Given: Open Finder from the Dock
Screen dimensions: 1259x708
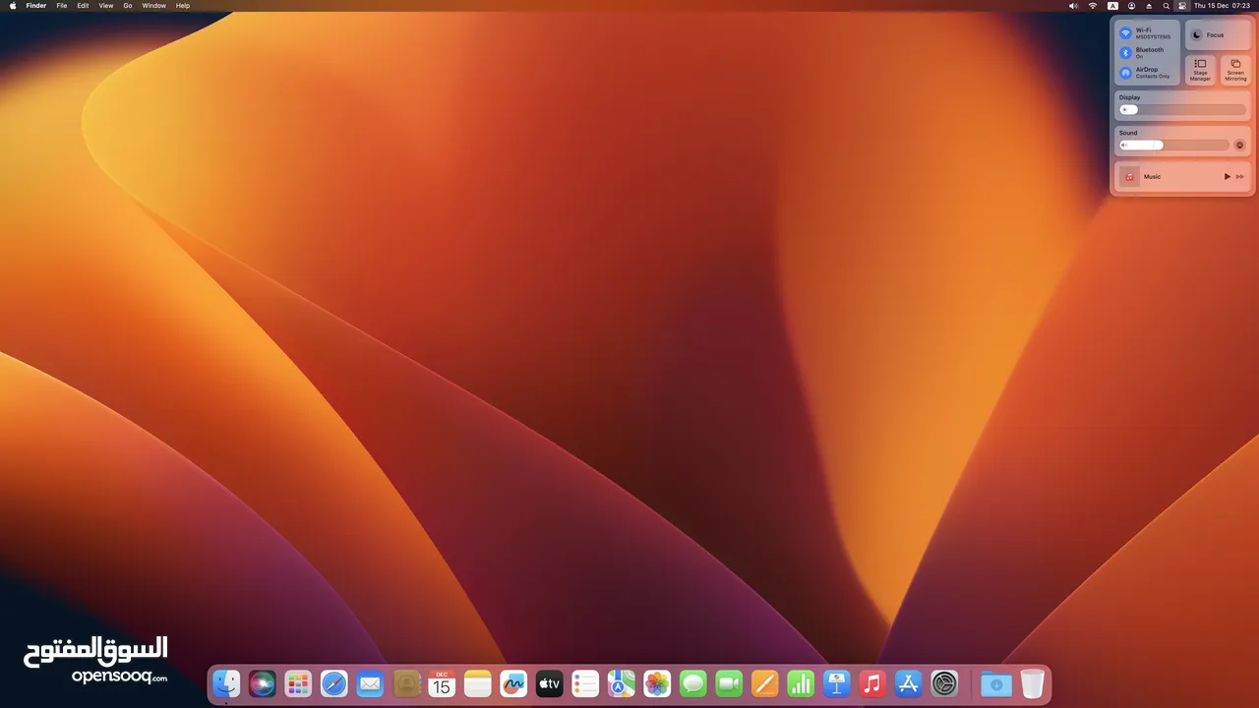Looking at the screenshot, I should coord(226,683).
